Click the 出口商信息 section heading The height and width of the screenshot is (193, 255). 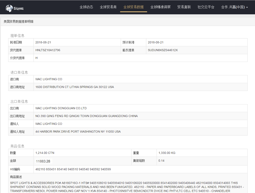[x=19, y=101]
